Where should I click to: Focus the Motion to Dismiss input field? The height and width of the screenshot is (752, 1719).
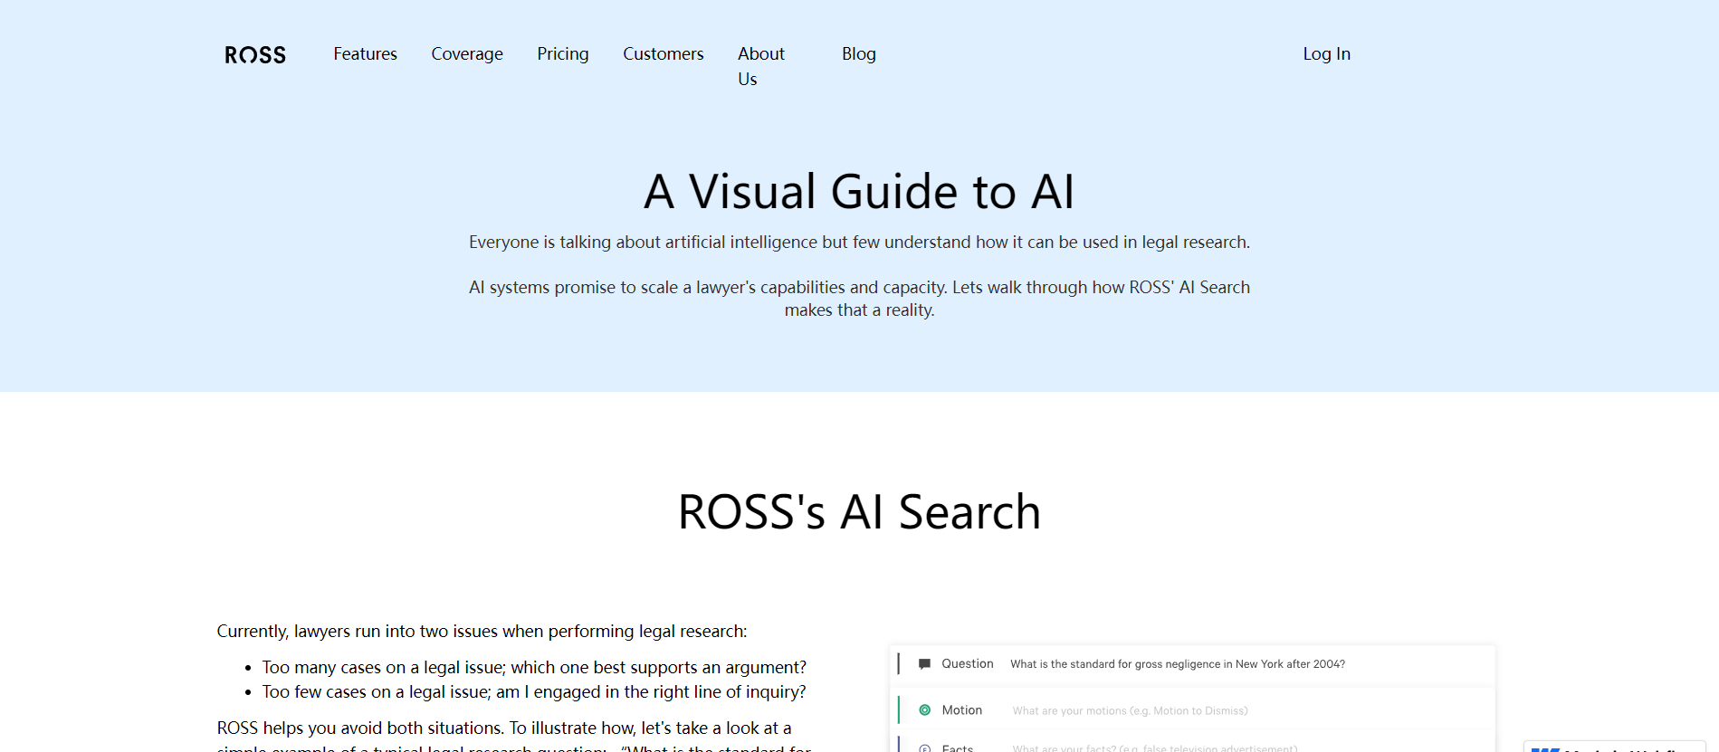coord(1130,711)
